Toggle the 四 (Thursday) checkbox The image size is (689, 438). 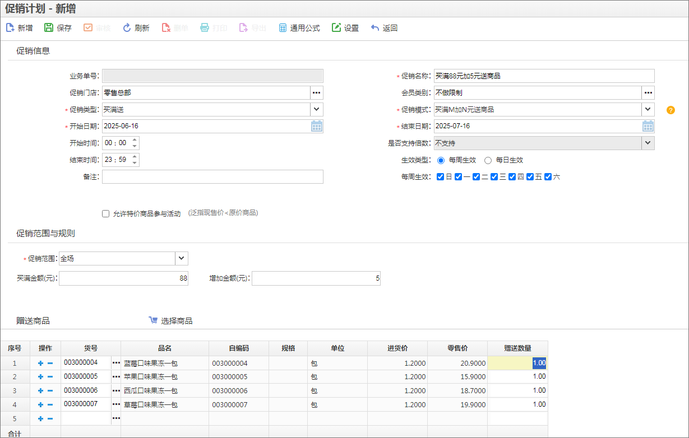pyautogui.click(x=512, y=177)
